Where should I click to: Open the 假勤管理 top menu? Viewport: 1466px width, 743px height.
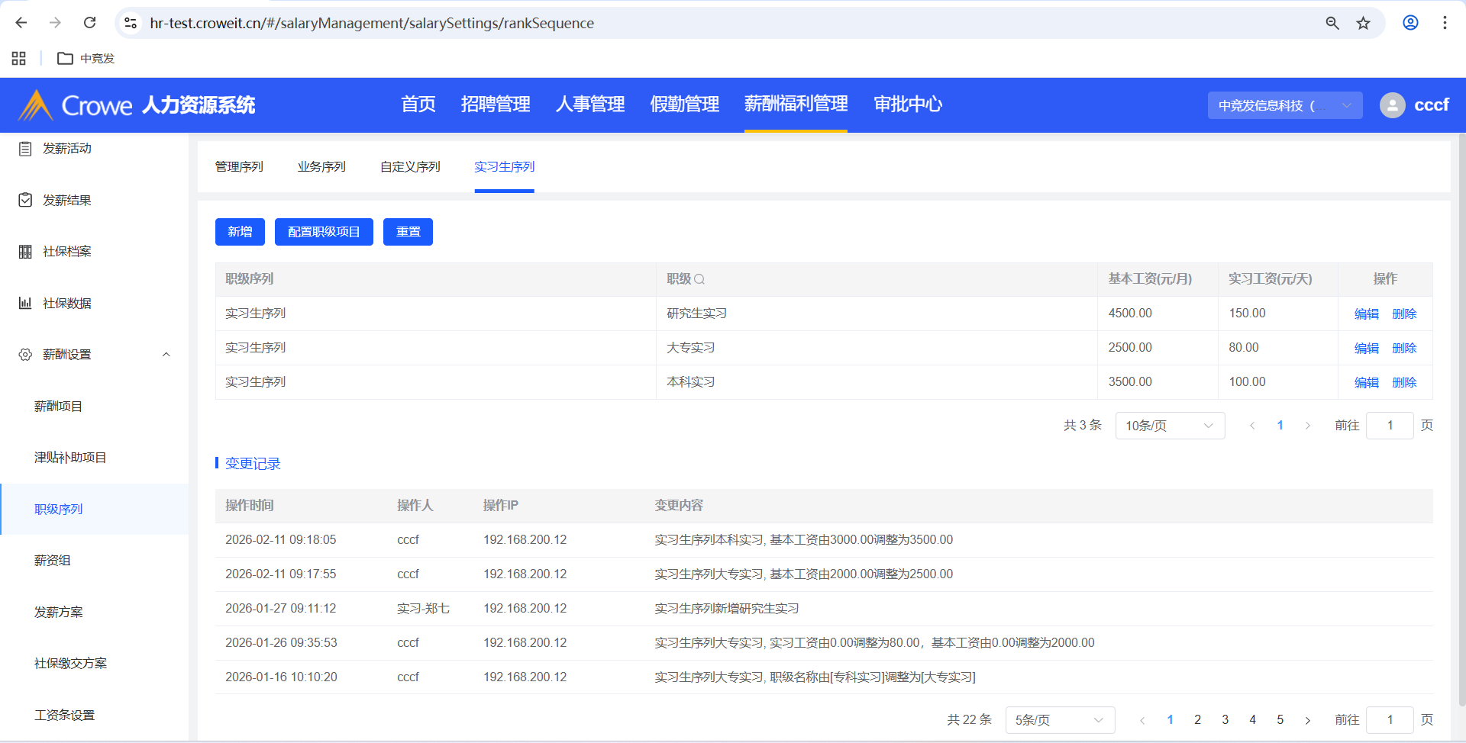(684, 105)
